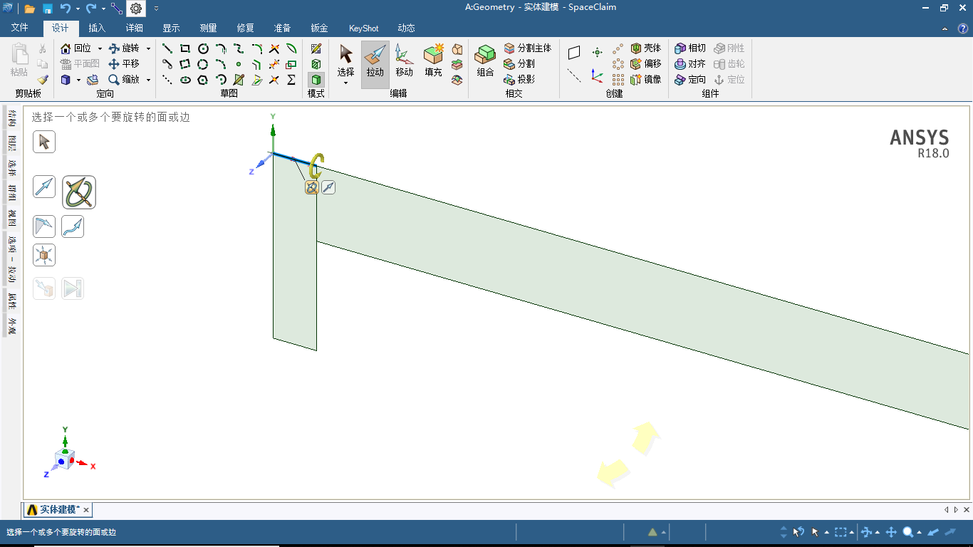This screenshot has height=547, width=973.
Task: Close the 实体建模 document tab
Action: point(86,510)
